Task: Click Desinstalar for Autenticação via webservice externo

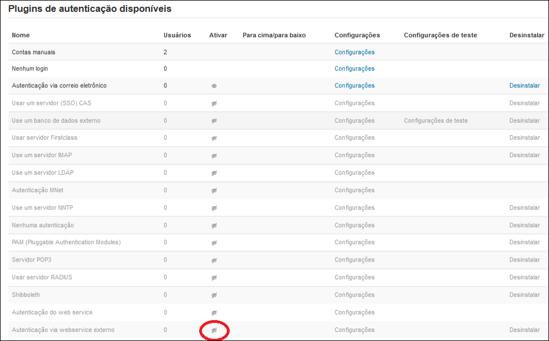Action: point(525,330)
